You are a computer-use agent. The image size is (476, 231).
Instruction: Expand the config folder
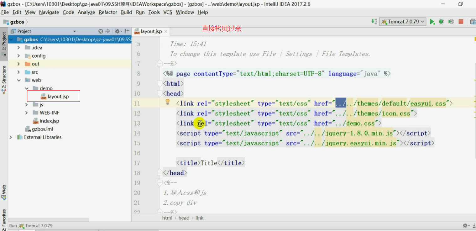[18, 56]
